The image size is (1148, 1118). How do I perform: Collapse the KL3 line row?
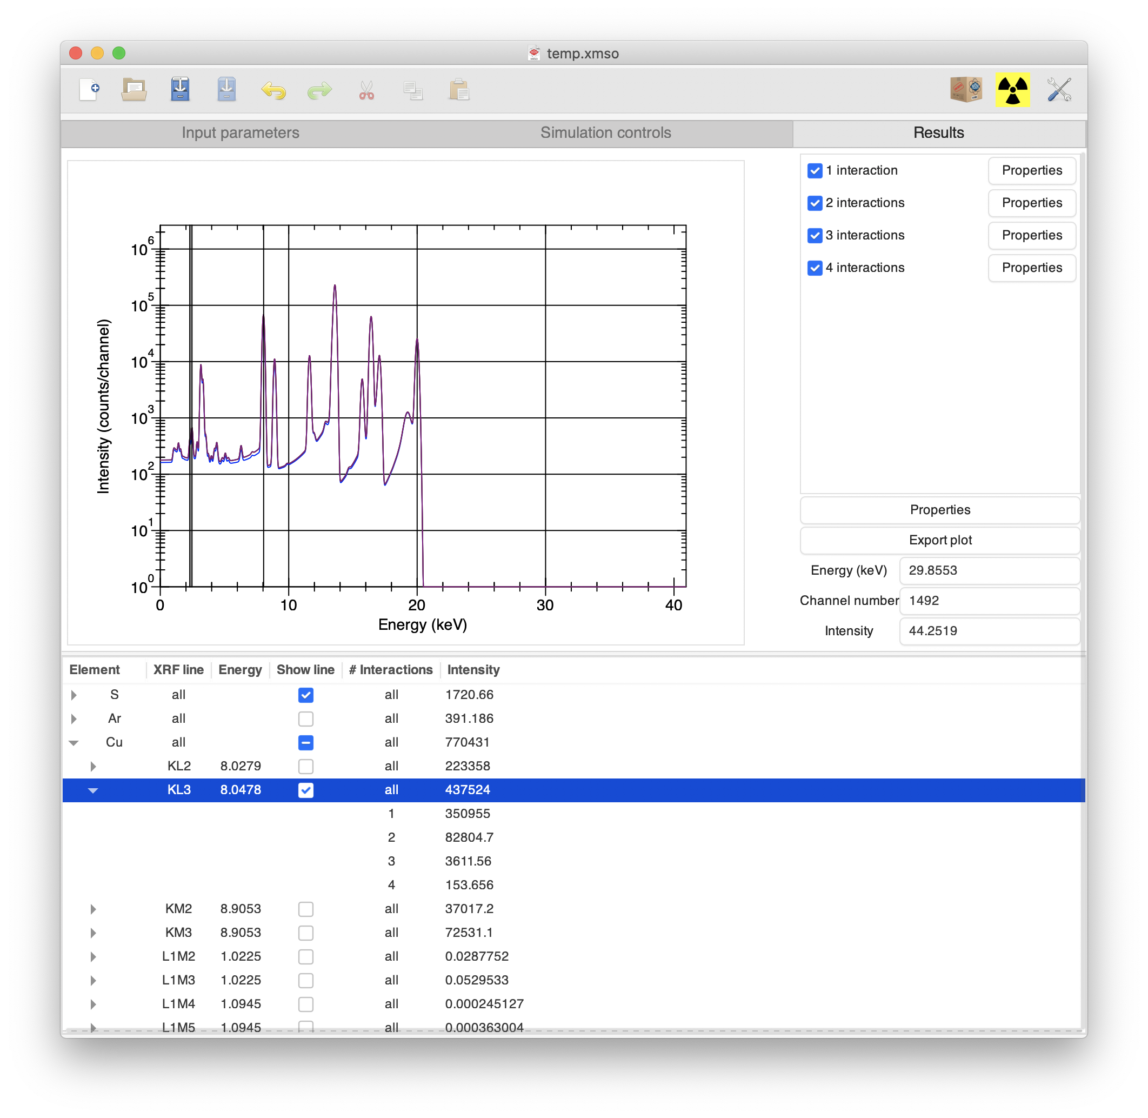(94, 790)
